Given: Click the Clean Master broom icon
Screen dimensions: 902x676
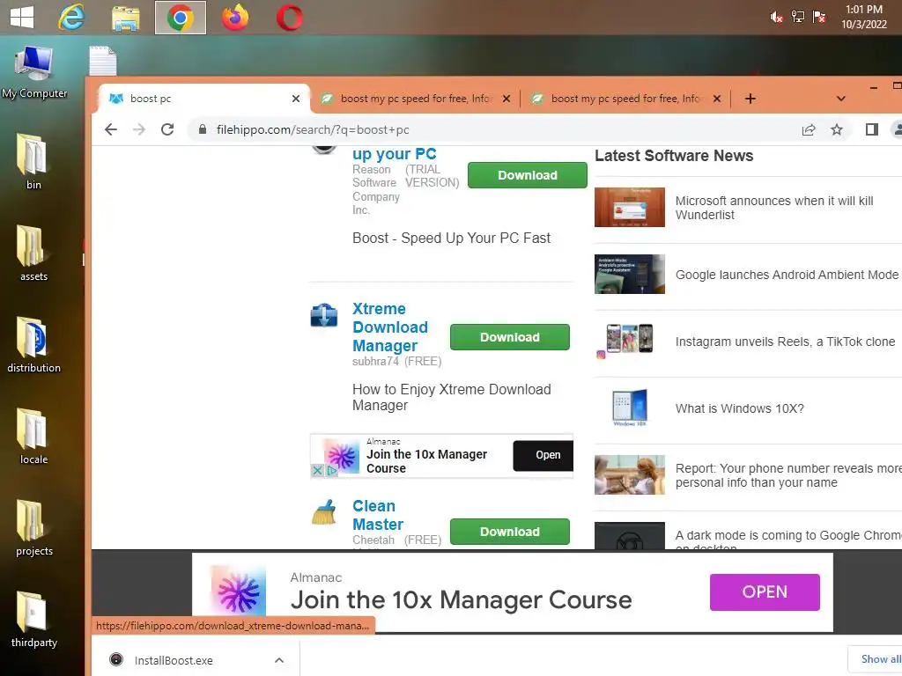Looking at the screenshot, I should [x=324, y=512].
